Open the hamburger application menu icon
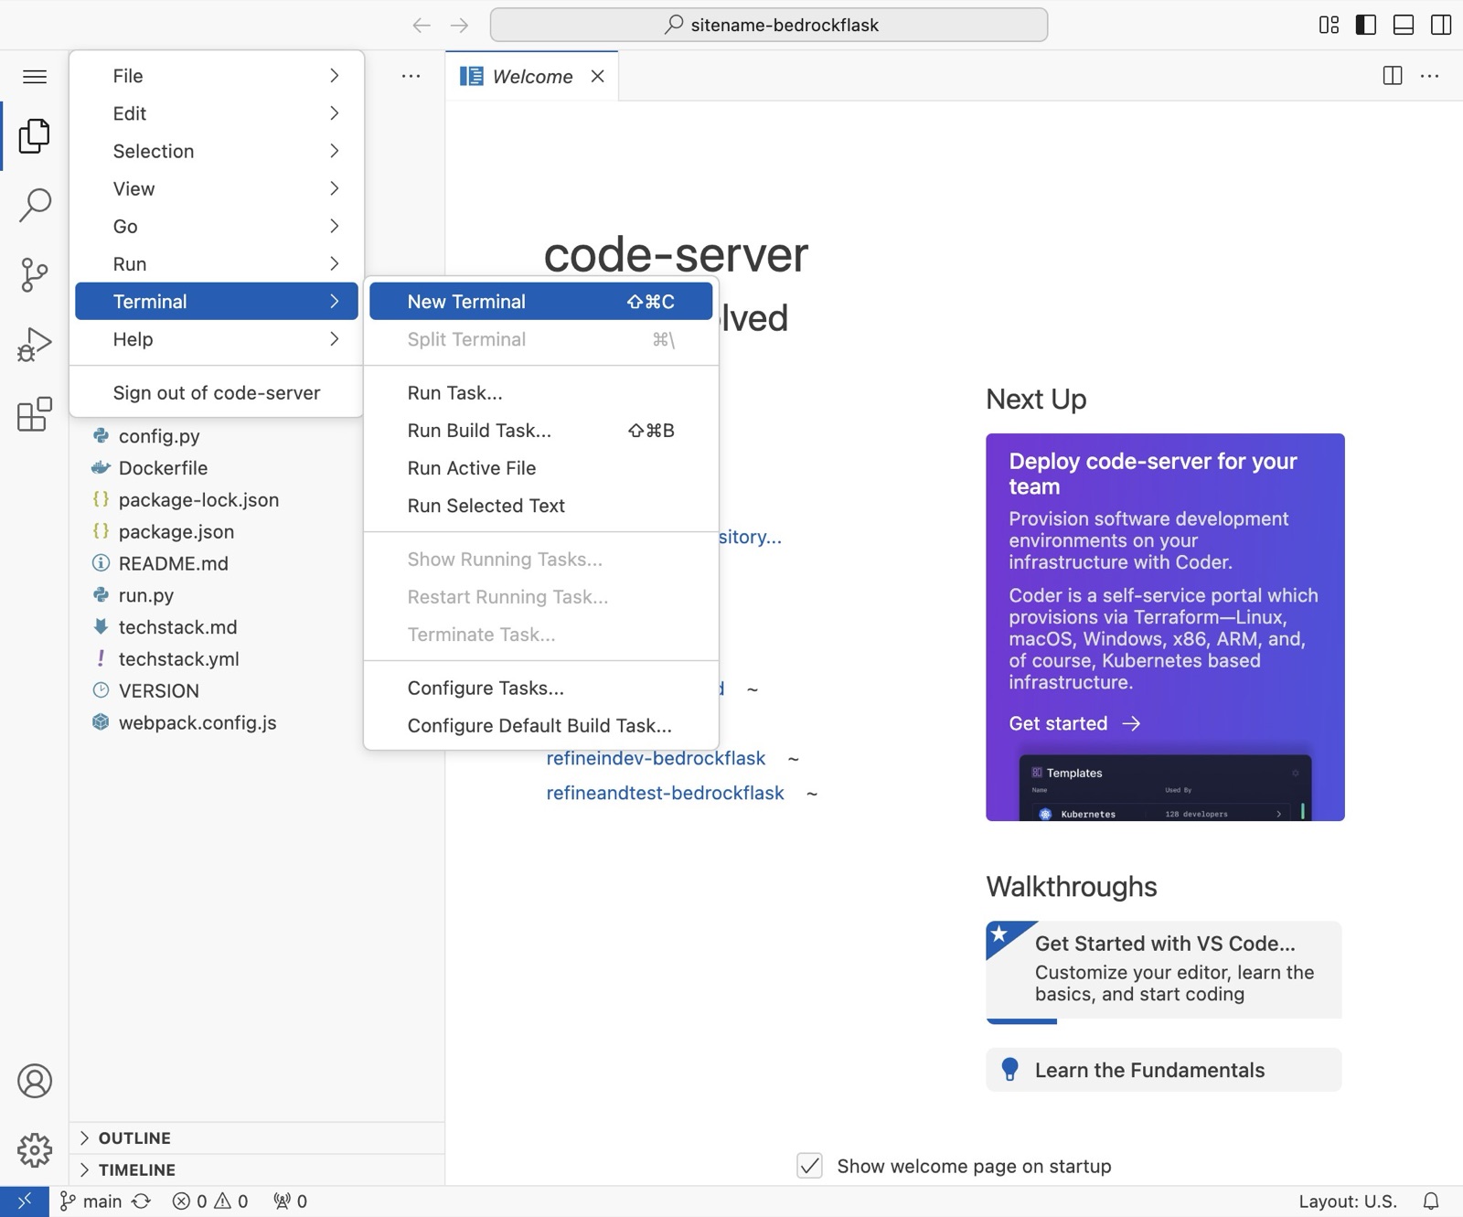This screenshot has width=1463, height=1217. coord(35,76)
